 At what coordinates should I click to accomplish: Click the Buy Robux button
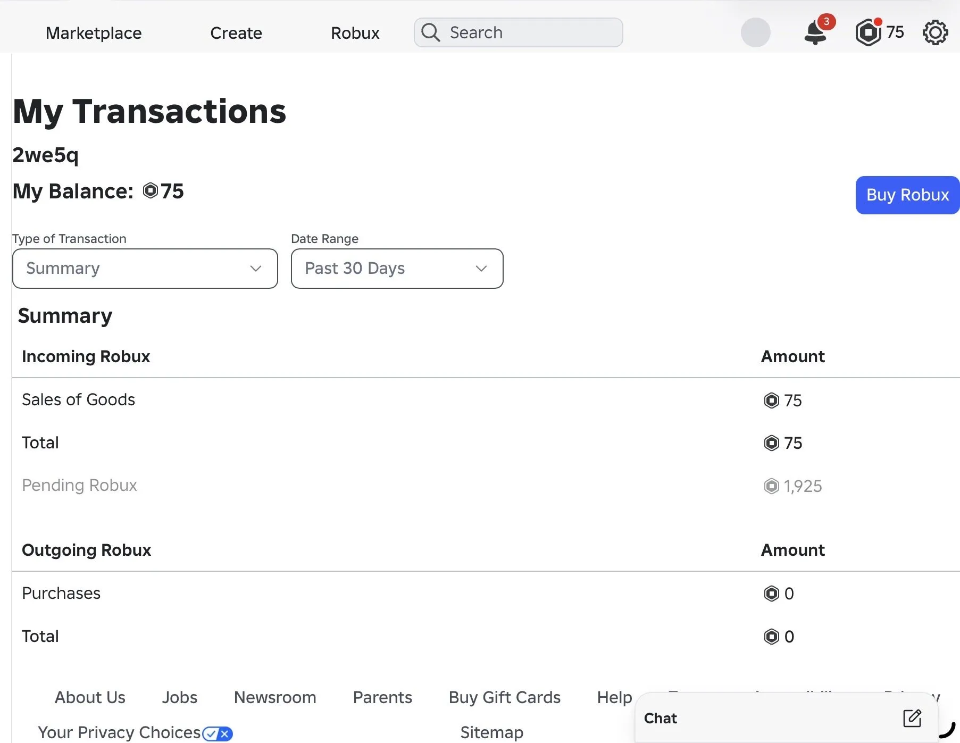pos(907,195)
